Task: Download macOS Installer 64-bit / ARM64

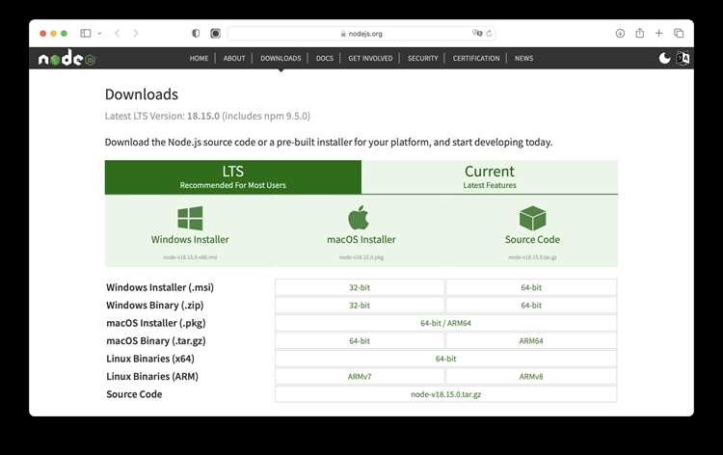Action: click(x=446, y=323)
